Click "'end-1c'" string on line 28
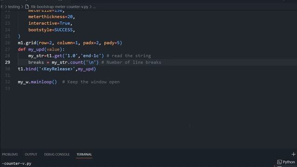This screenshot has width=297, height=167. pos(91,56)
